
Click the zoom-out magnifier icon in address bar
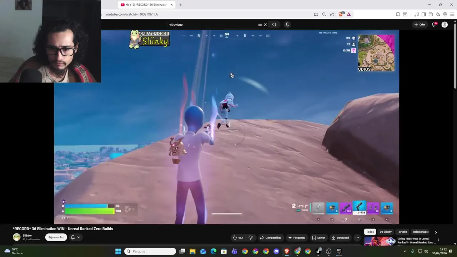tap(324, 14)
